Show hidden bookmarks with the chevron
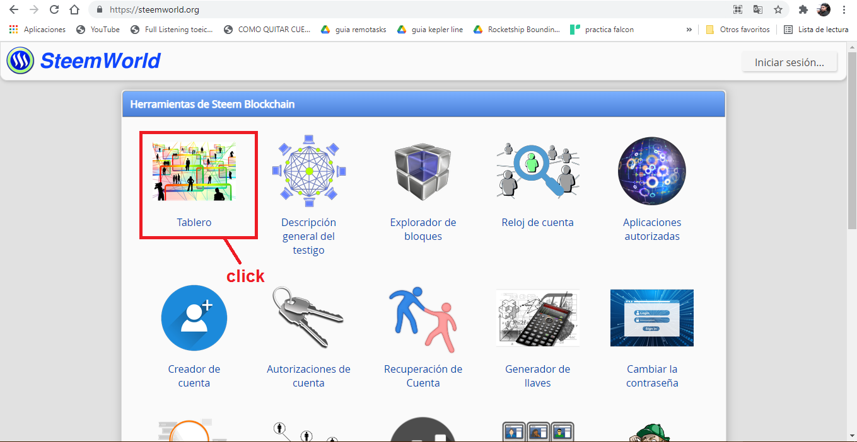857x442 pixels. pyautogui.click(x=689, y=30)
